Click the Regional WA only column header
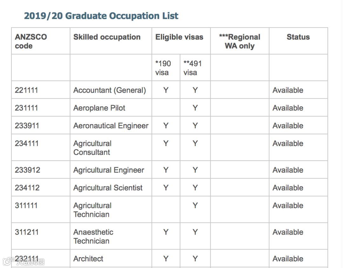343x268 pixels. click(x=239, y=41)
